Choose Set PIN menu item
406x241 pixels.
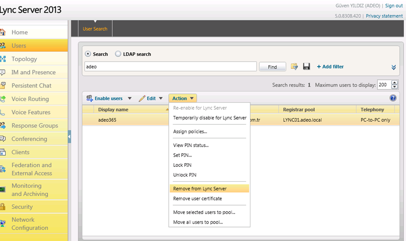[x=209, y=155]
